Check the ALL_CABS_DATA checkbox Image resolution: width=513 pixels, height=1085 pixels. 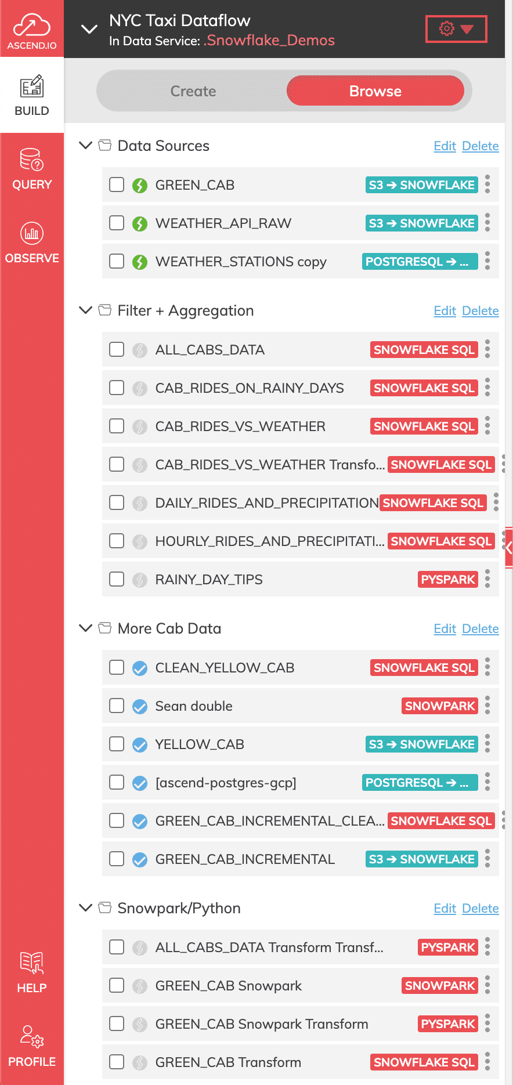[x=117, y=349]
